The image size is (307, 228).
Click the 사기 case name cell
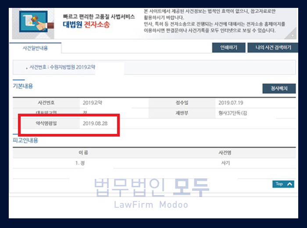coord(226,163)
